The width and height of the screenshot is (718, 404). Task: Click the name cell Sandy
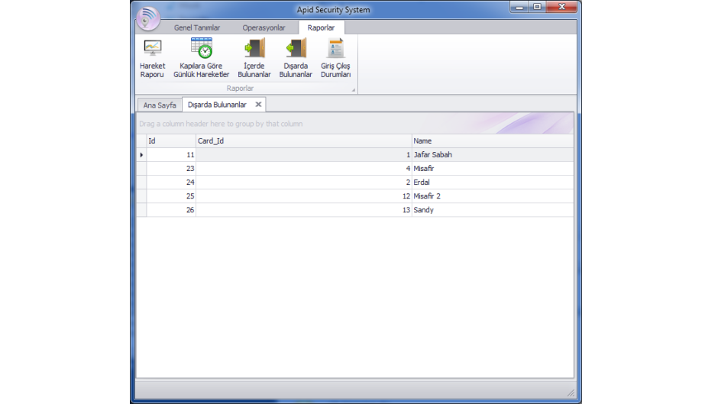click(492, 210)
